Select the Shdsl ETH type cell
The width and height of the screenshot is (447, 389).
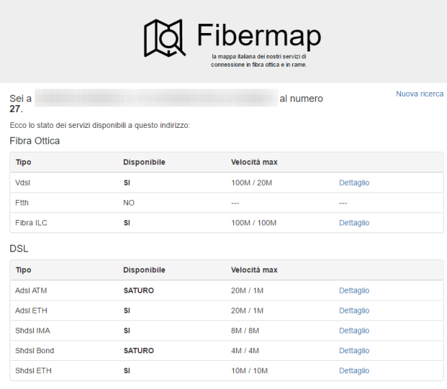34,370
